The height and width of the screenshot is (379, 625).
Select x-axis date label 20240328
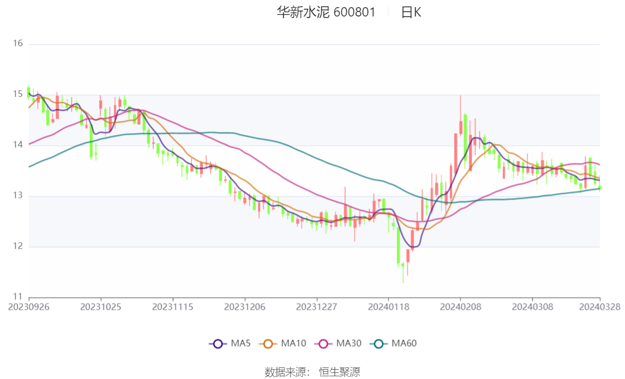(600, 307)
